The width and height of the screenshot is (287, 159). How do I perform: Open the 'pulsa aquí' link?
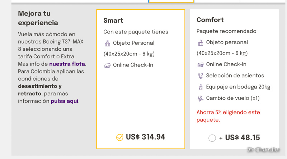tap(65, 101)
